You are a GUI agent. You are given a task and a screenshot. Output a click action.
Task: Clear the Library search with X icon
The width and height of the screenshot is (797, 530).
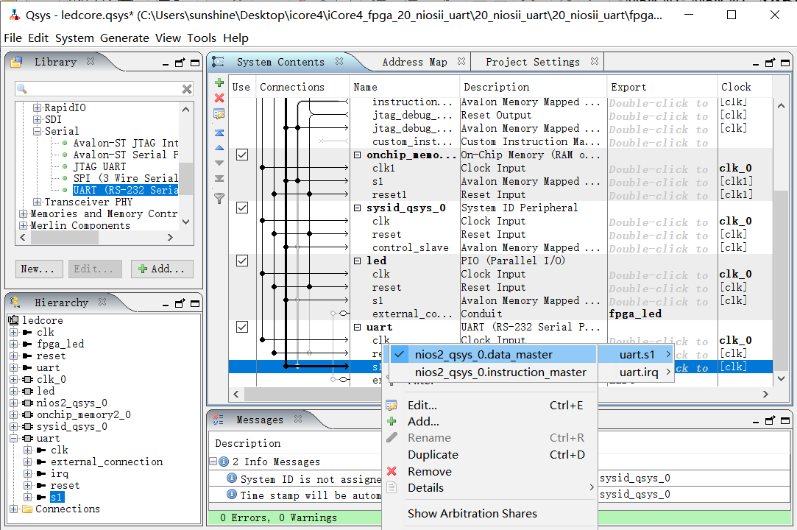point(187,89)
